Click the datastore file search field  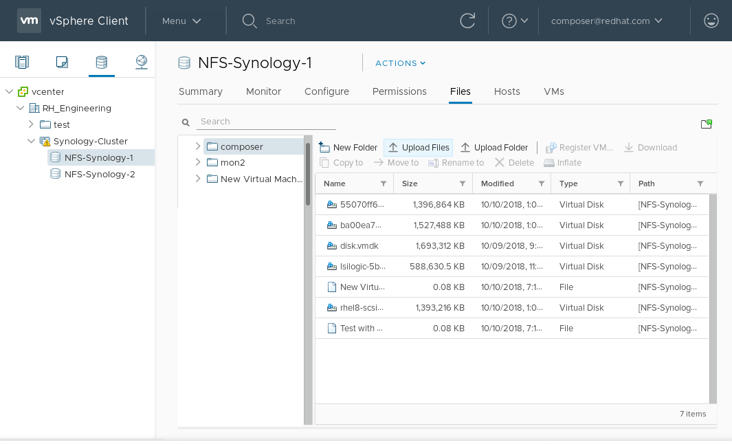tap(267, 122)
